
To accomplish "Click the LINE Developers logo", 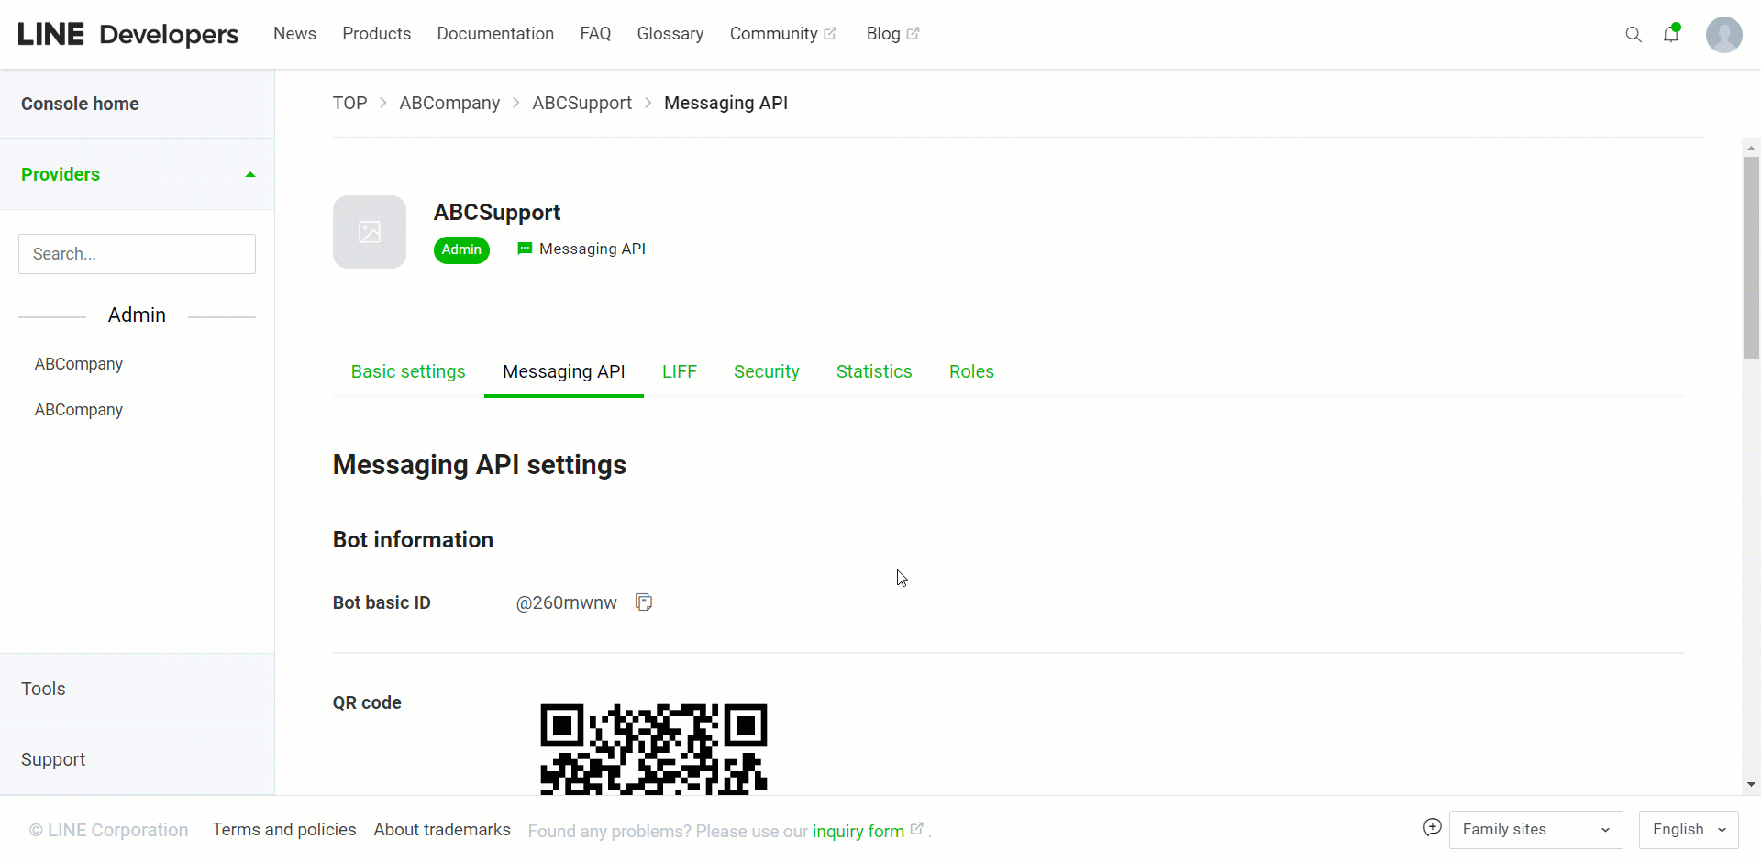I will pyautogui.click(x=128, y=34).
